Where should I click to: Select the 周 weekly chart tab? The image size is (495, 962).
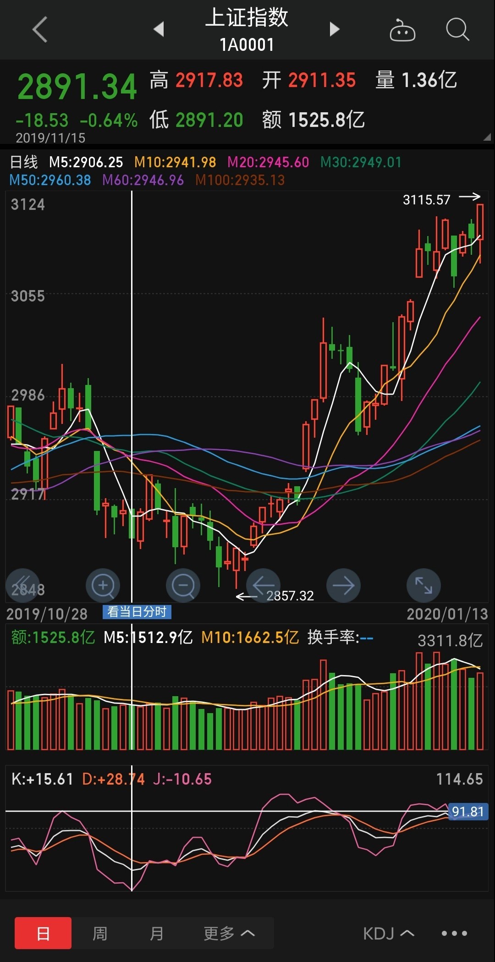point(100,933)
